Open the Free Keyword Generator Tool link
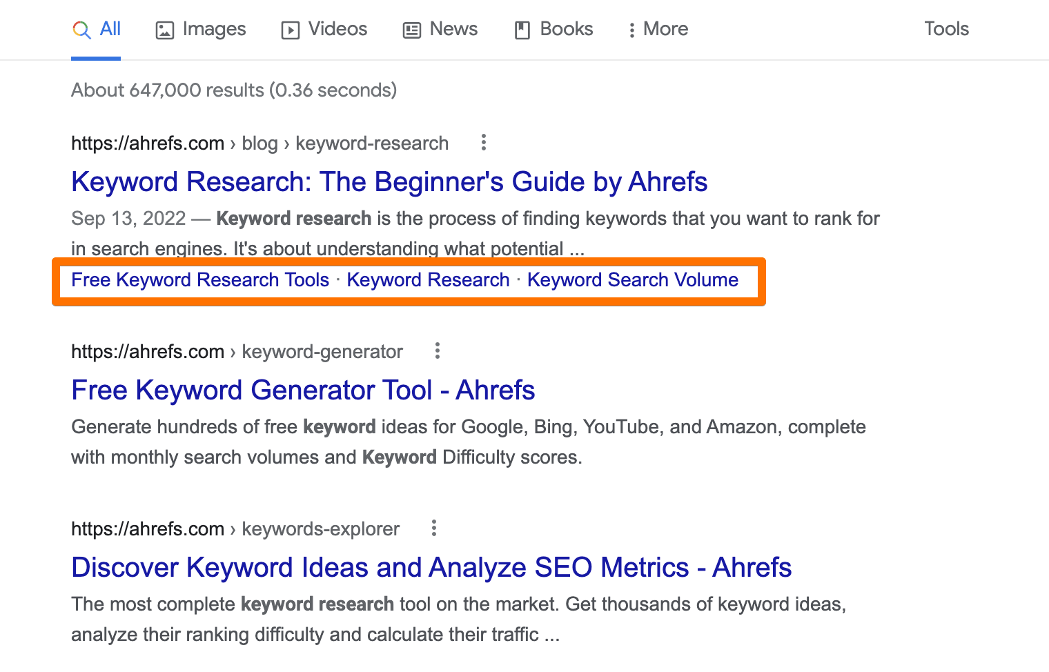Screen dimensions: 1049x672 [303, 390]
